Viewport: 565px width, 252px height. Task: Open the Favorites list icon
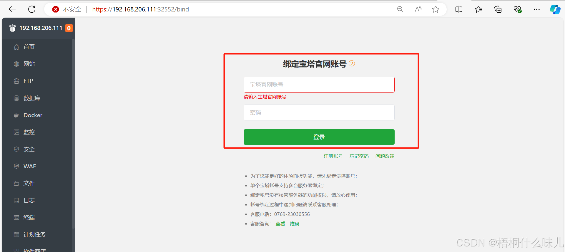point(478,9)
